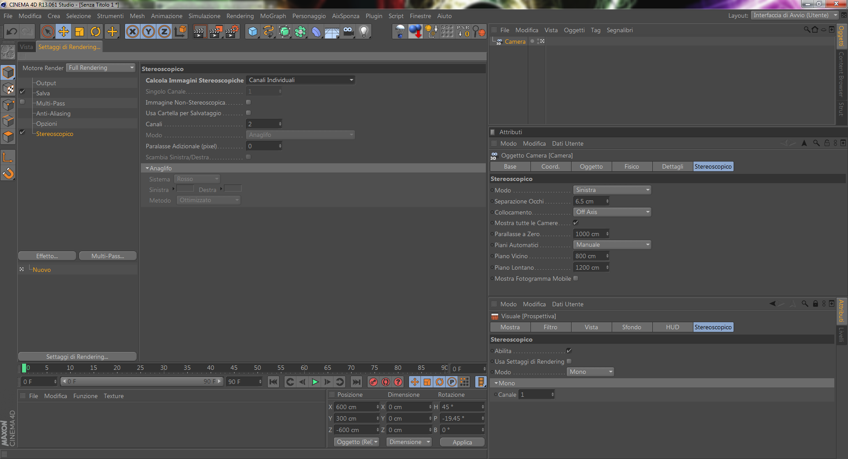Screen dimensions: 848x459
Task: Select the Live Selection tool
Action: (x=48, y=32)
